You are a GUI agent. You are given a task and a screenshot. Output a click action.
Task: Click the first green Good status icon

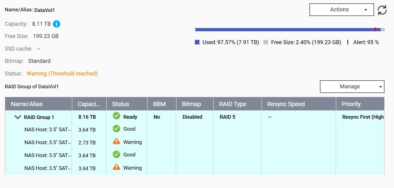(116, 129)
